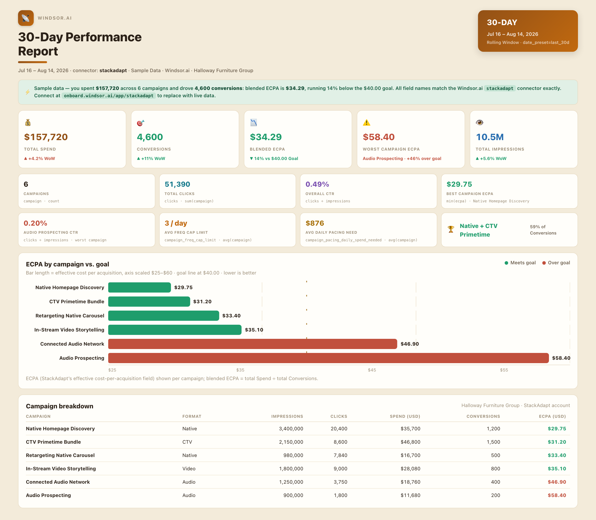
Task: Click the In-Stream Video Storytelling chart bar
Action: coord(175,330)
